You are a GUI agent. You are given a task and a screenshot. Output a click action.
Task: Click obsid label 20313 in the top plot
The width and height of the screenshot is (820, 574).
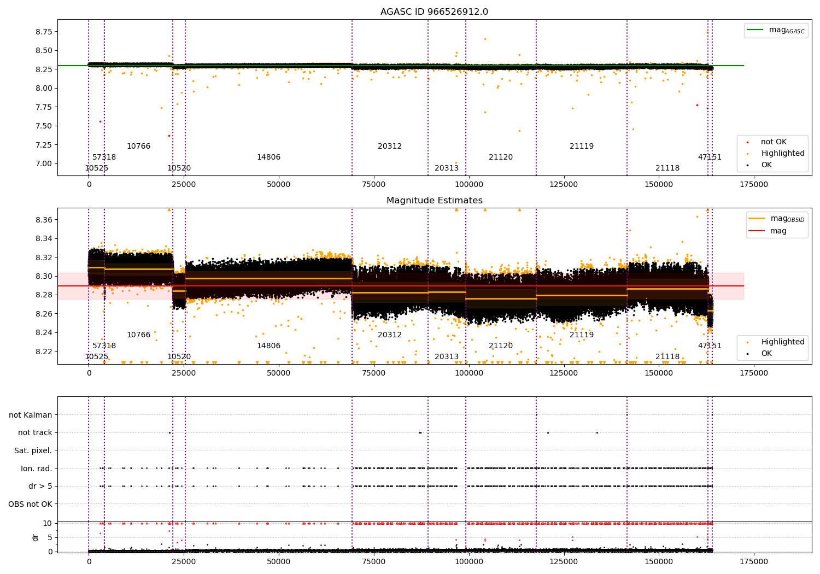coord(447,168)
